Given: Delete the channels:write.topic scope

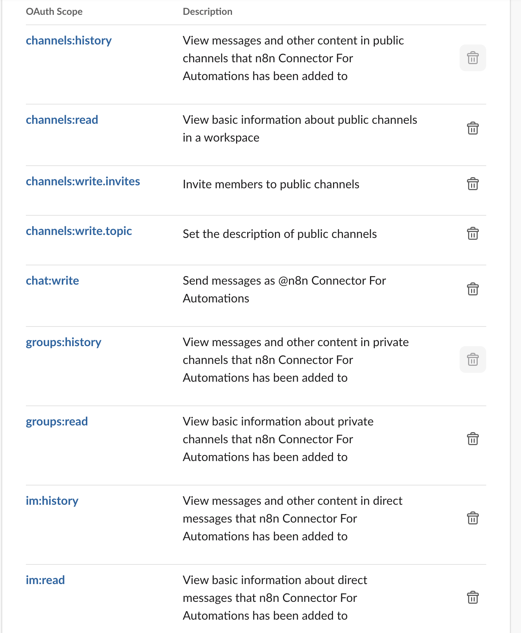Looking at the screenshot, I should tap(473, 233).
